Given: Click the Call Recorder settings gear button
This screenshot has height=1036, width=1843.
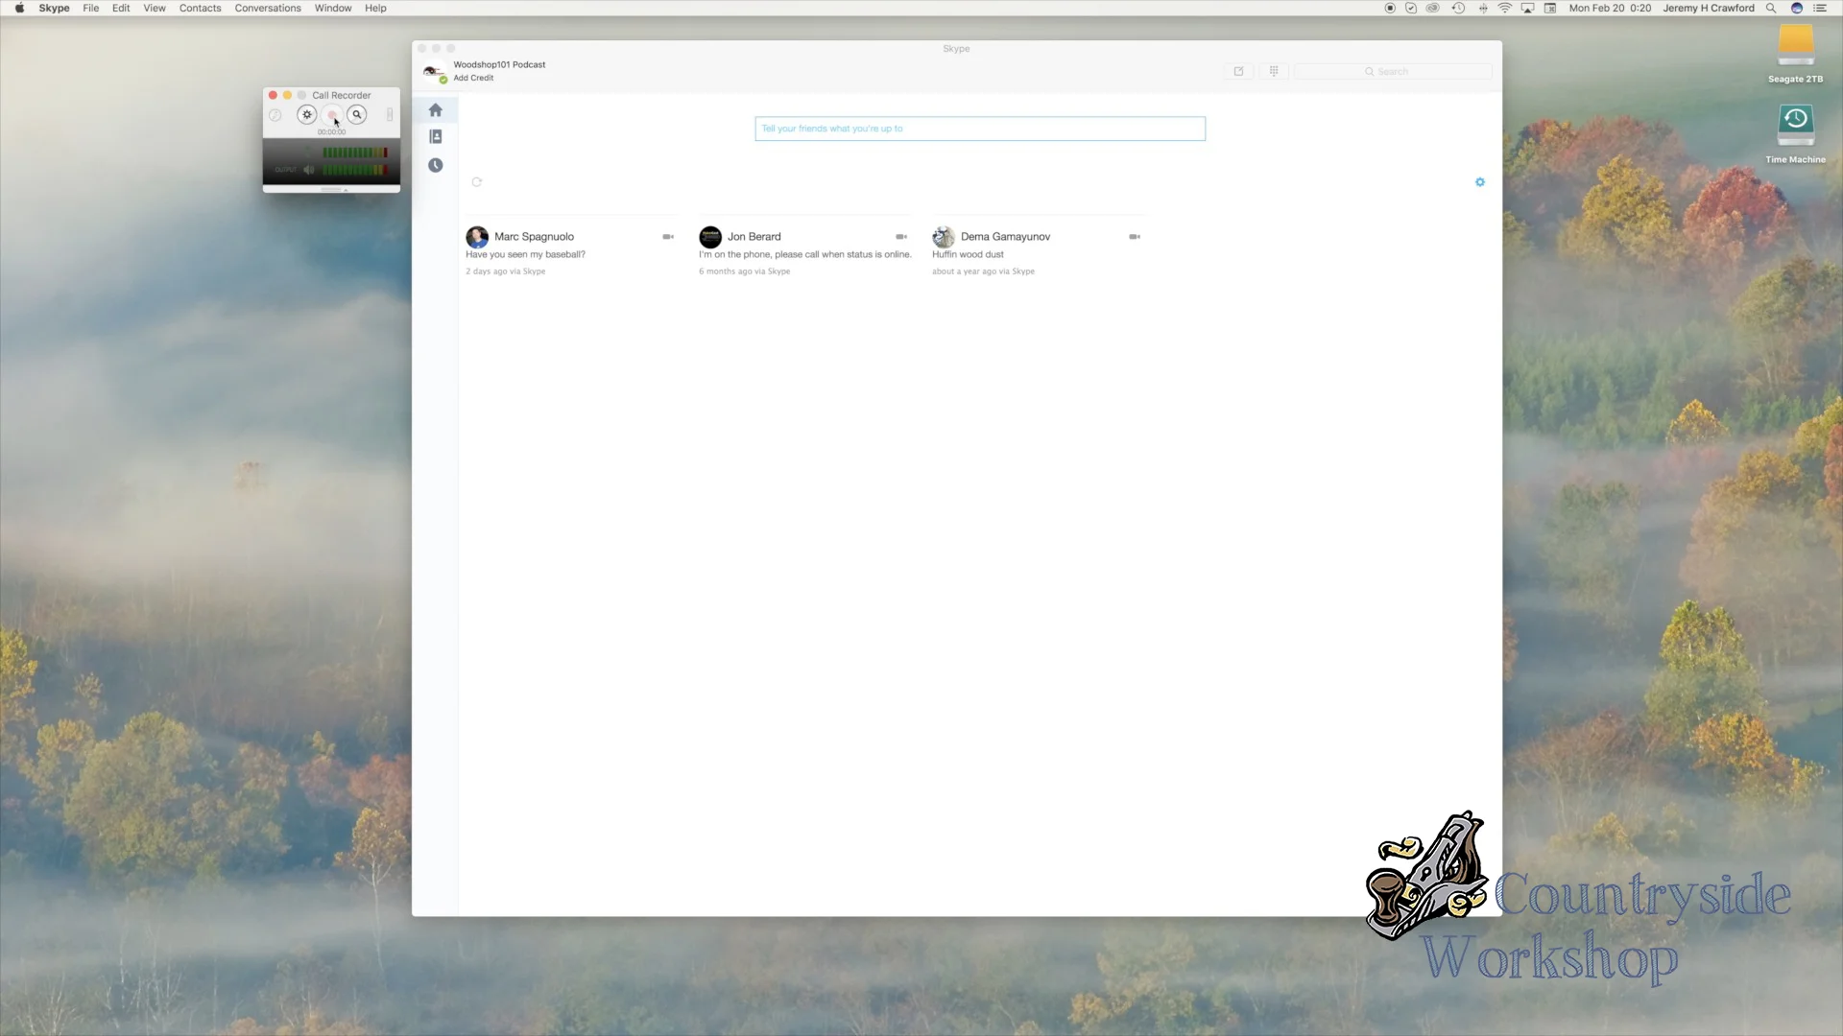Looking at the screenshot, I should pos(307,114).
